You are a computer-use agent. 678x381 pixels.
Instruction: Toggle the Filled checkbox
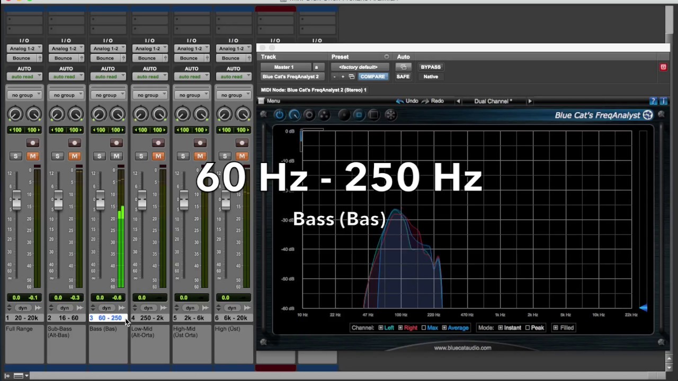click(x=555, y=328)
